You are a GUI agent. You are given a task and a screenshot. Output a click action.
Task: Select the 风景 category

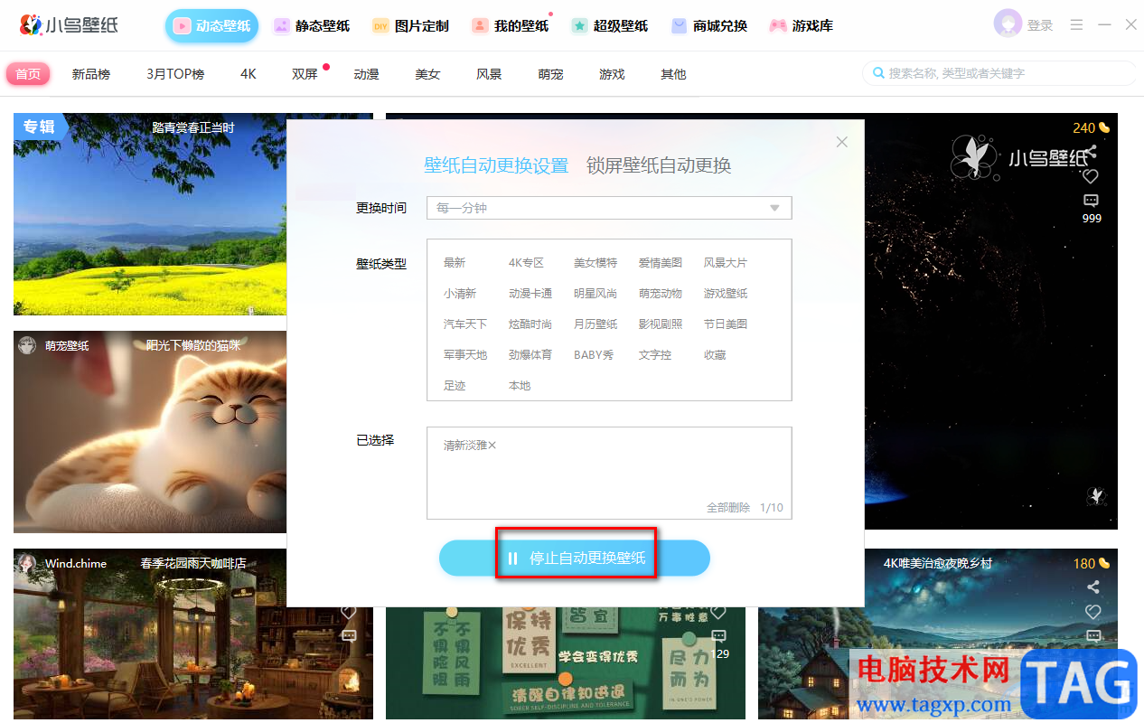pyautogui.click(x=489, y=74)
